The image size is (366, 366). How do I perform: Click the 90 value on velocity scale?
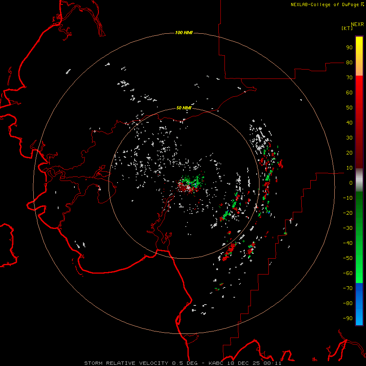349,48
